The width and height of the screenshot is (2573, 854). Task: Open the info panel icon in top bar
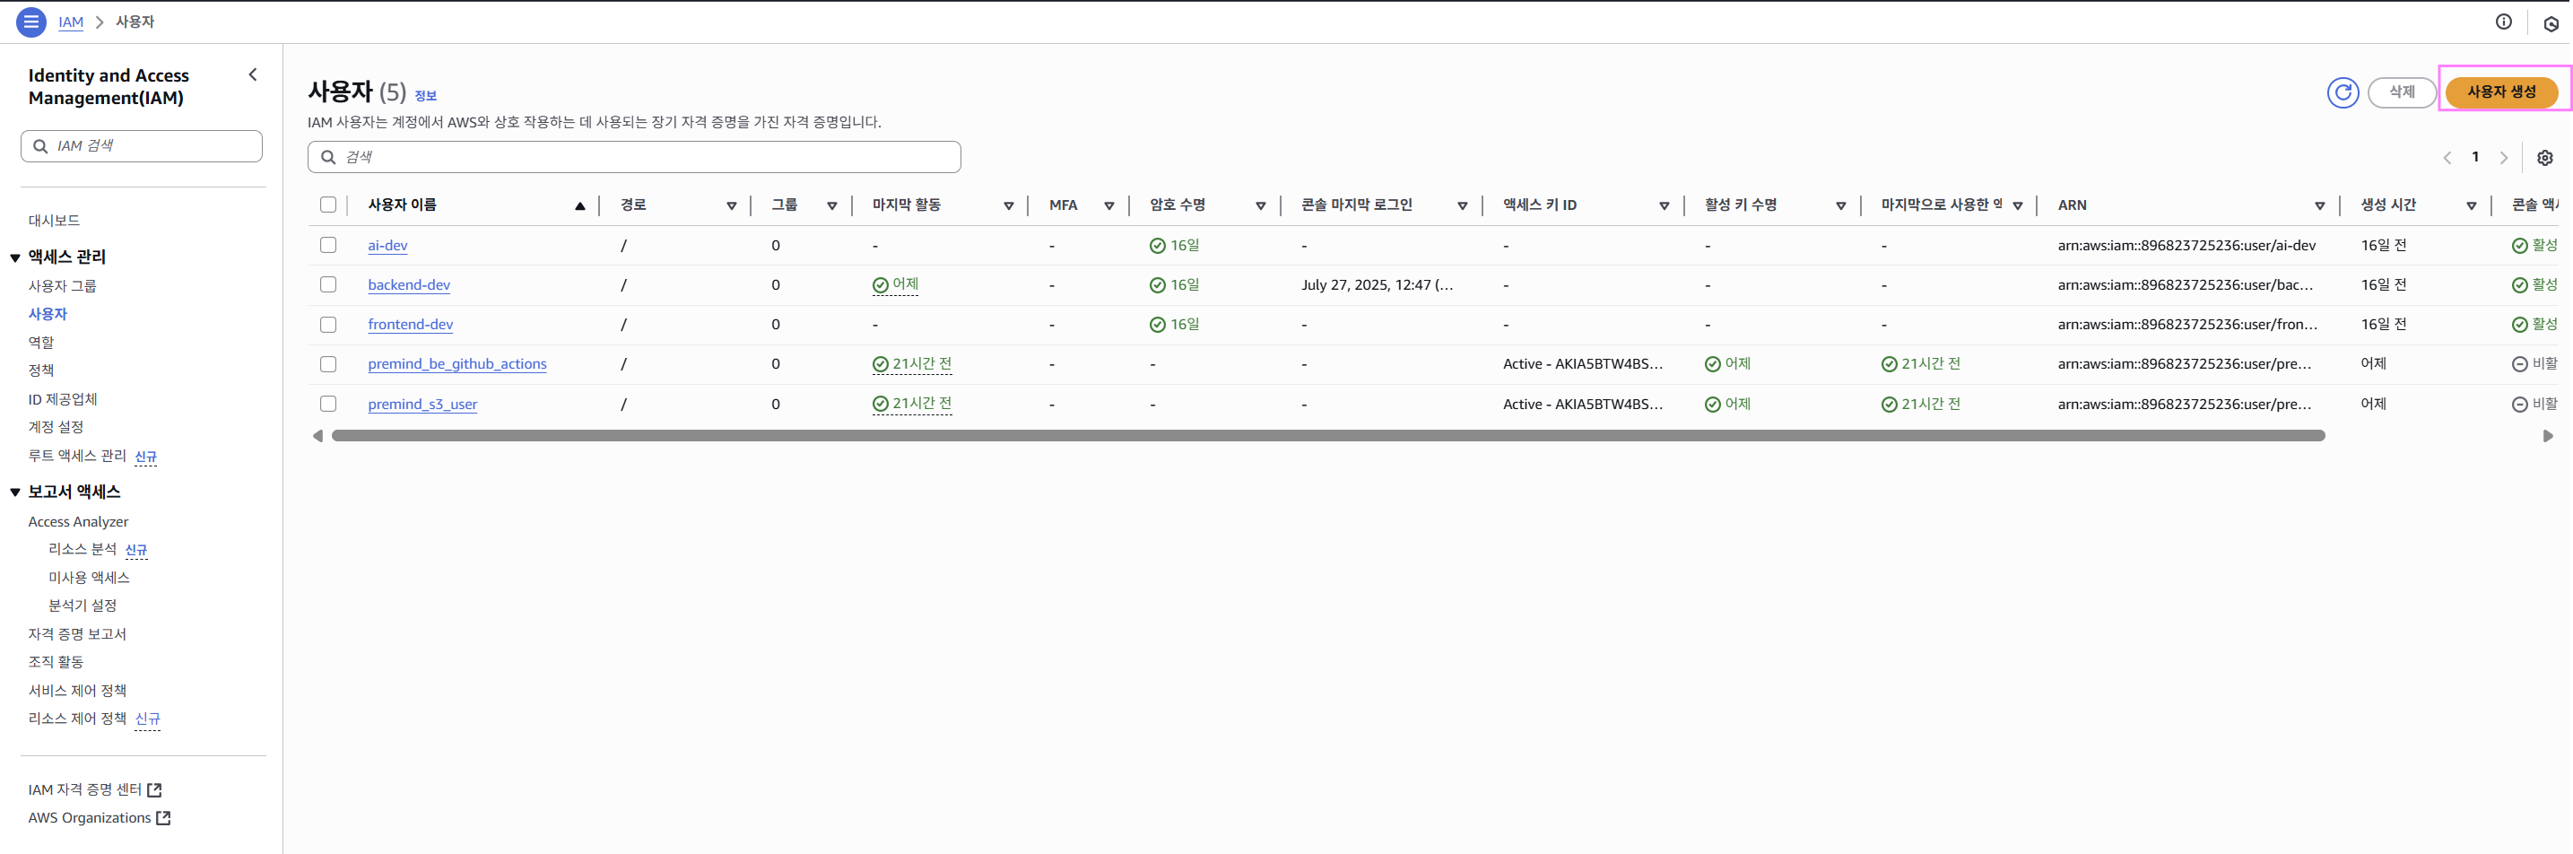2503,22
